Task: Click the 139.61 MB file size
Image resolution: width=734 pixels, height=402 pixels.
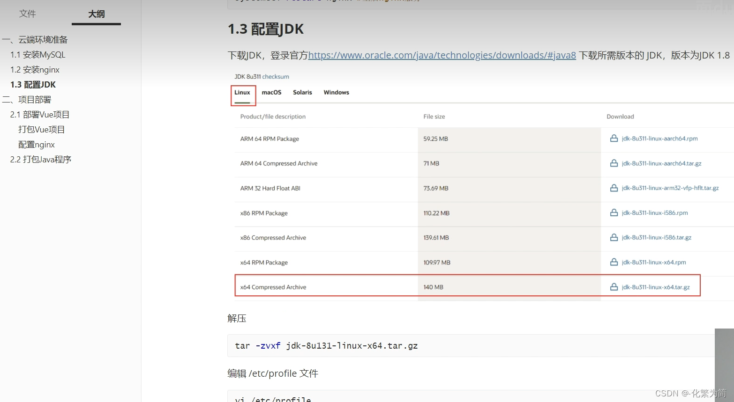Action: coord(436,238)
